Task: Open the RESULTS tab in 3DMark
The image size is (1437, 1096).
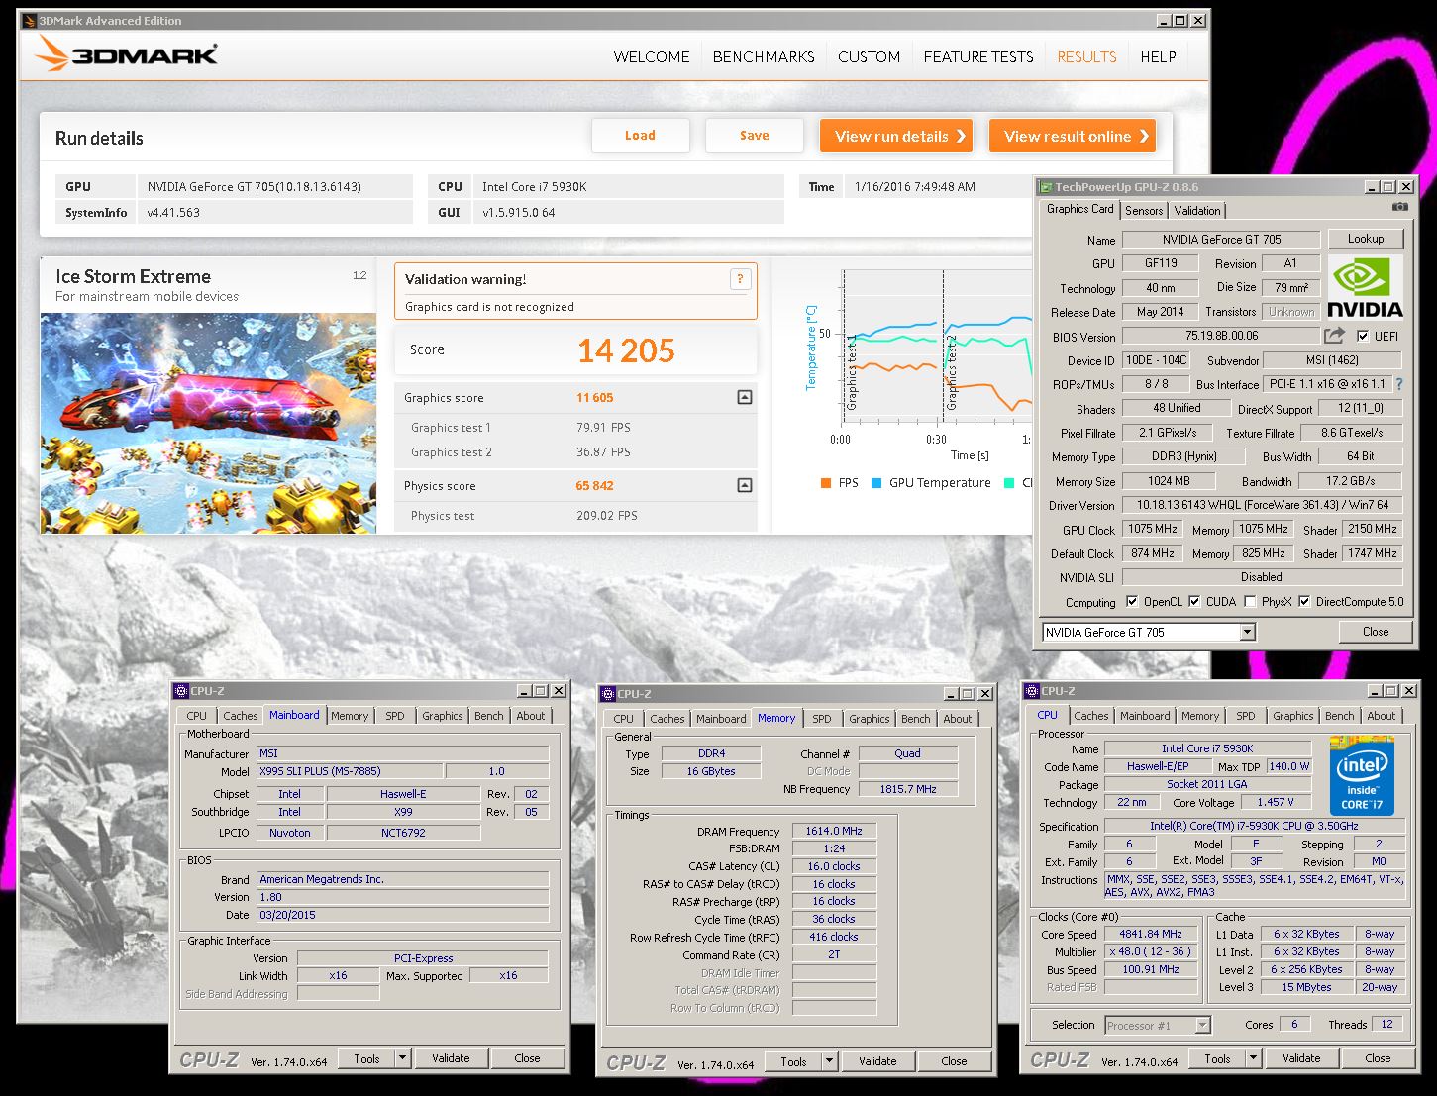Action: [x=1086, y=56]
